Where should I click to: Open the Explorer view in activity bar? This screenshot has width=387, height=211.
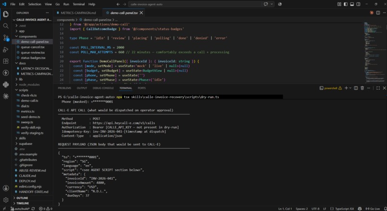point(6,14)
